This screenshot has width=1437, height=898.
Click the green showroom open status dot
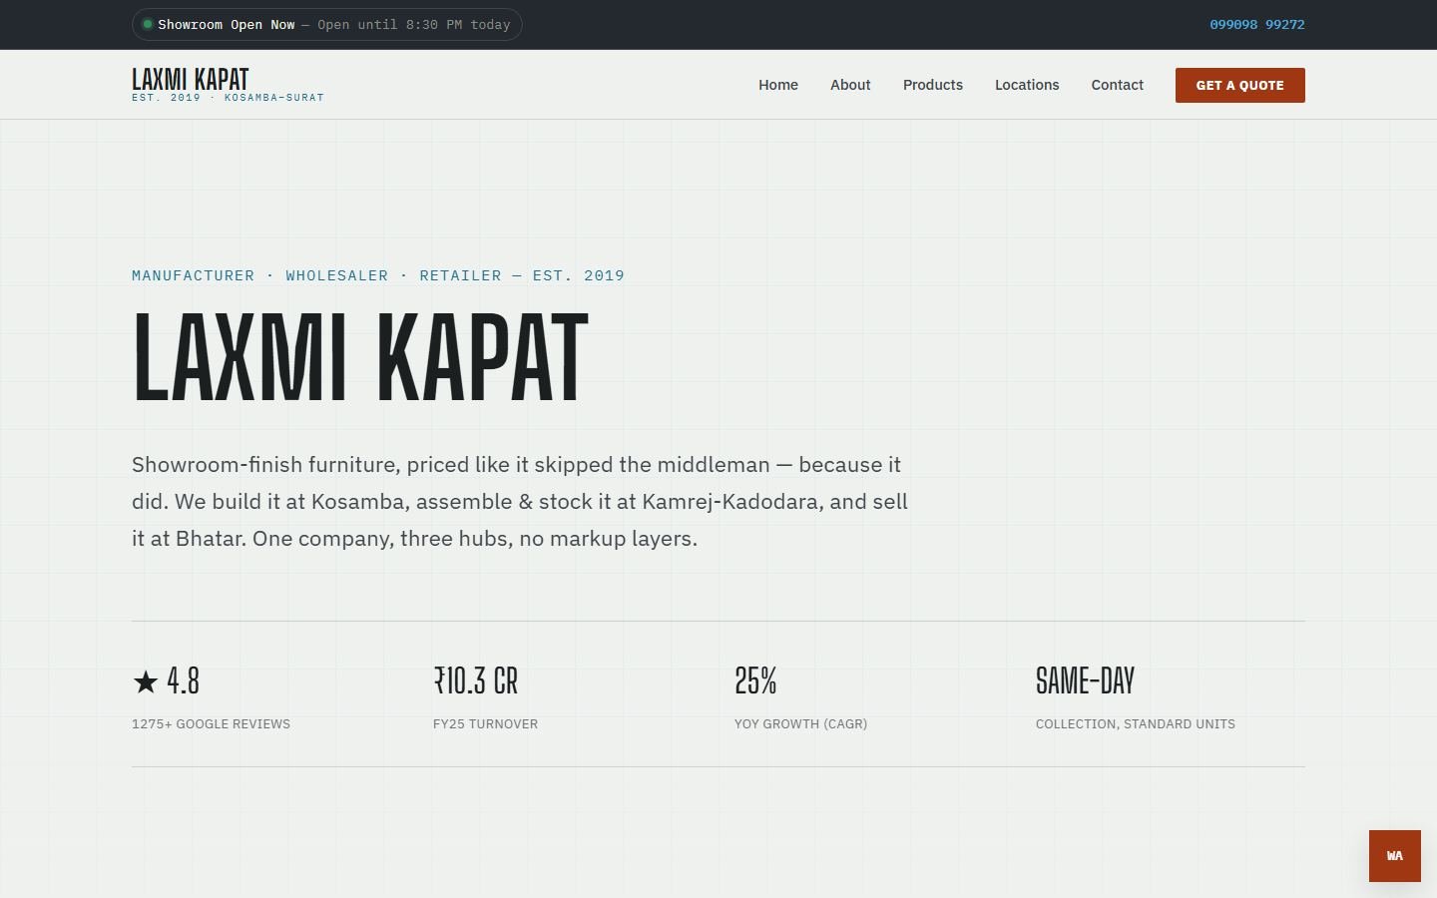click(148, 24)
